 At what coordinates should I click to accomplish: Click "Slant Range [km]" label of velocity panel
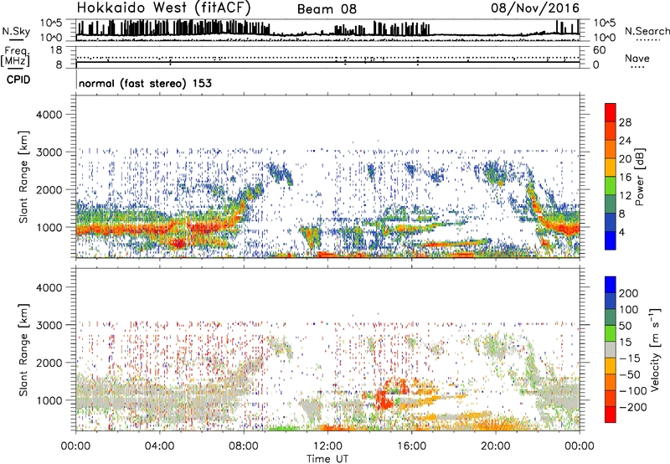point(23,349)
